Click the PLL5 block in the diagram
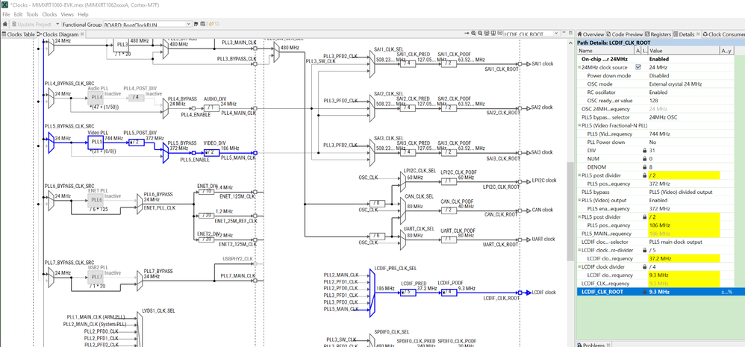Screen dimensions: 745x347 (x=95, y=142)
